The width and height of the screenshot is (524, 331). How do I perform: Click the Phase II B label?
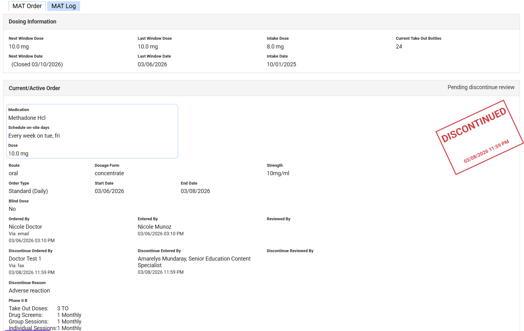tap(18, 301)
